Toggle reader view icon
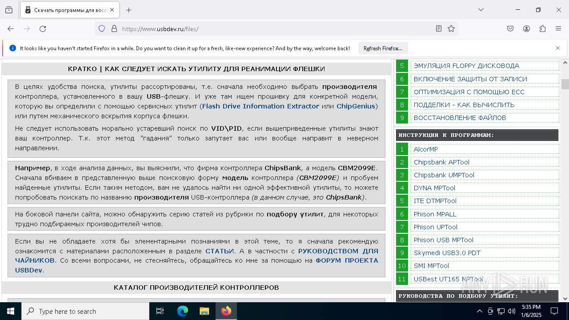The width and height of the screenshot is (569, 320). [x=439, y=28]
